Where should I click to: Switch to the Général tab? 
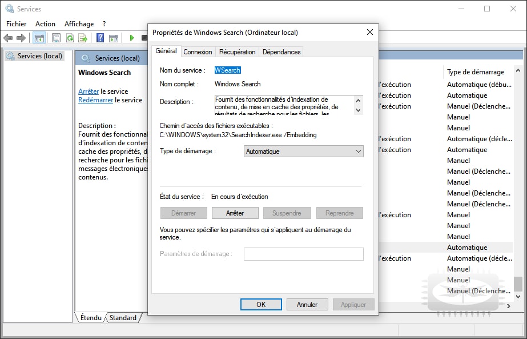pyautogui.click(x=166, y=51)
